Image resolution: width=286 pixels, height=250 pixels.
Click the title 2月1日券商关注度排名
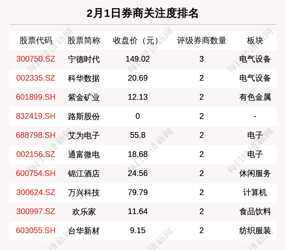[142, 13]
